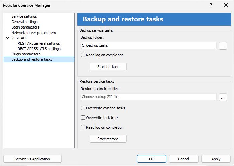Cancel the dialog

pyautogui.click(x=183, y=159)
